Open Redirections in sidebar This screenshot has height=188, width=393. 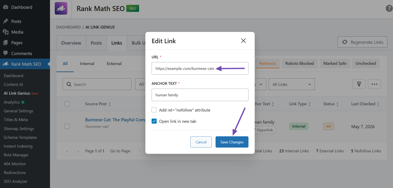(x=15, y=173)
